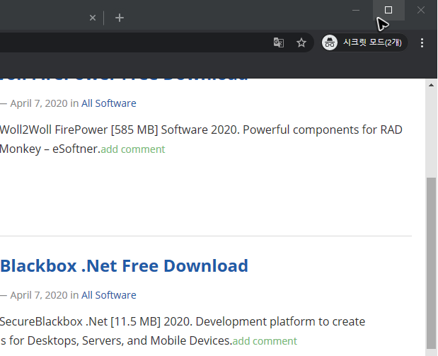The image size is (438, 356).
Task: Click April 7, 2020 date under Blackbox post
Action: pos(39,295)
